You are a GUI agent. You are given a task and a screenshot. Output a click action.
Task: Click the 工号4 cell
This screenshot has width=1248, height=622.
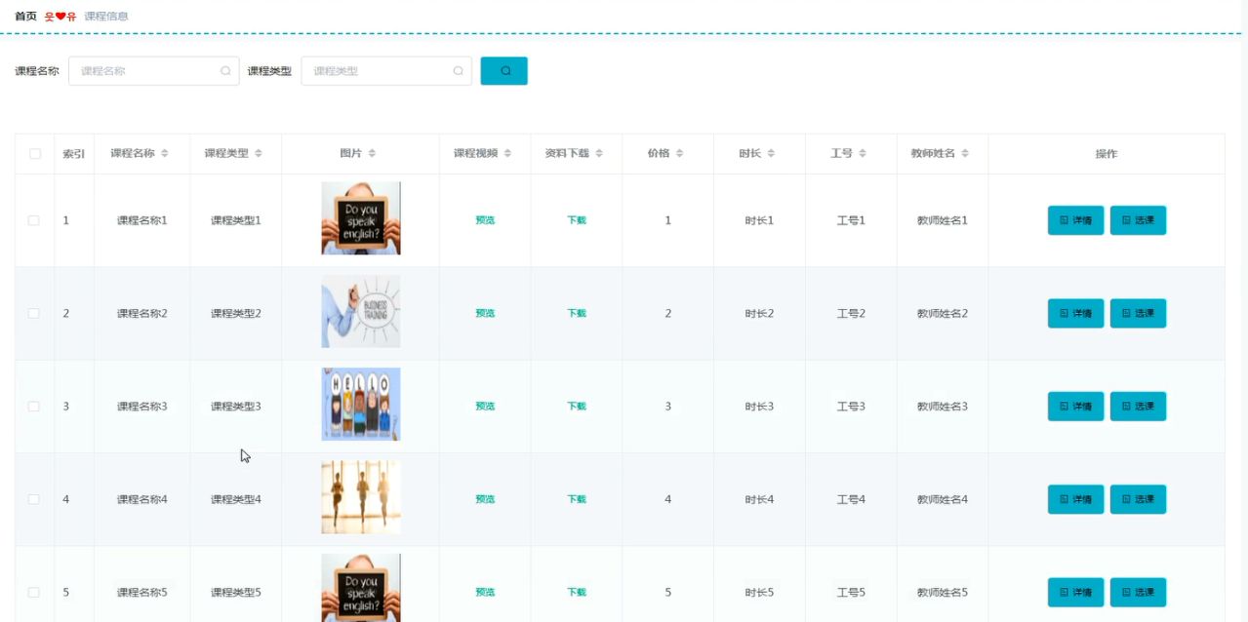click(x=851, y=499)
